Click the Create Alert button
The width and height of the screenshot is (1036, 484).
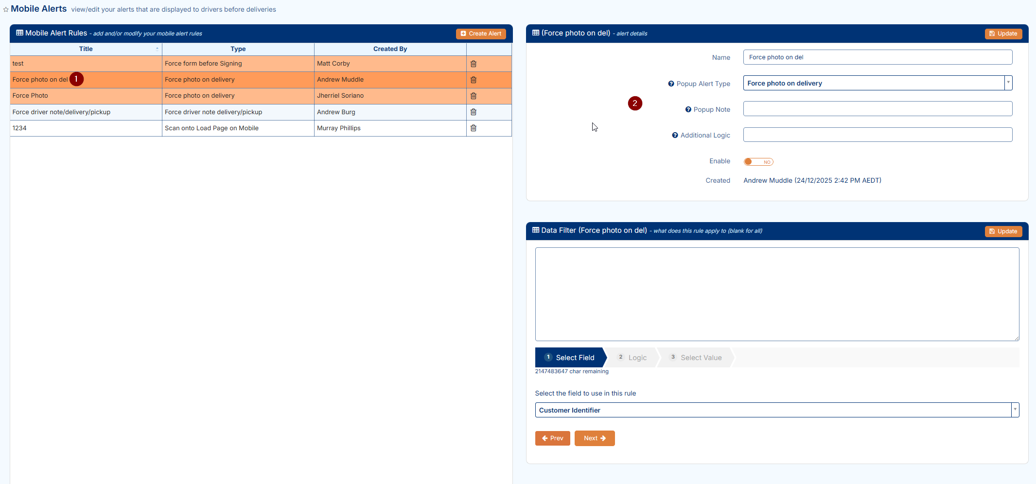[481, 34]
